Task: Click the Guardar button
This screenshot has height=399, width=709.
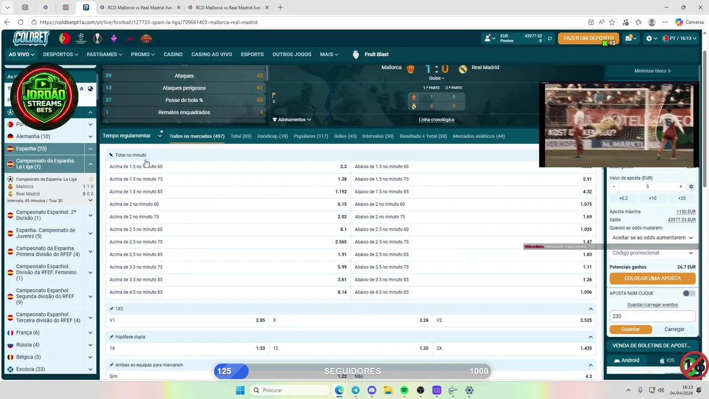Action: [x=630, y=329]
